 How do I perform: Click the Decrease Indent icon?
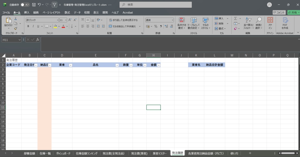pos(98,26)
